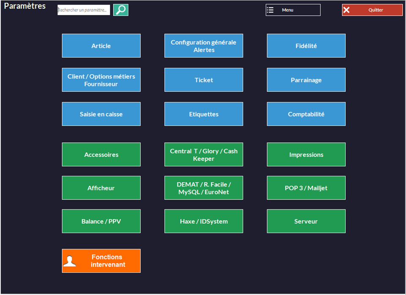This screenshot has height=295, width=406.
Task: Open Etiquettes configuration
Action: 204,114
